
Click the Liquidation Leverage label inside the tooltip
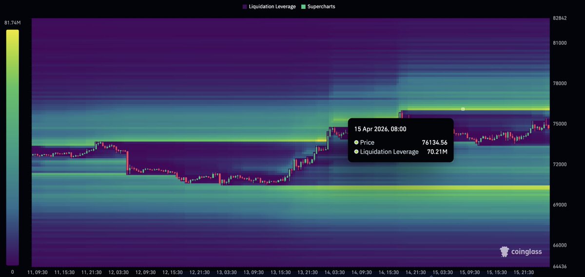point(389,152)
